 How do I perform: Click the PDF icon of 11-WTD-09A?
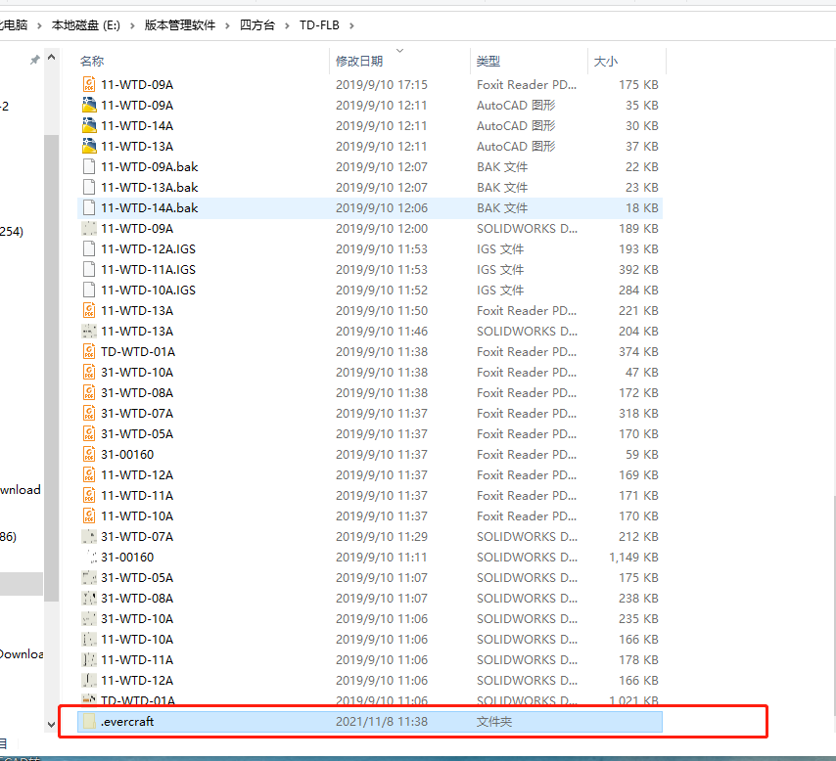tap(89, 85)
